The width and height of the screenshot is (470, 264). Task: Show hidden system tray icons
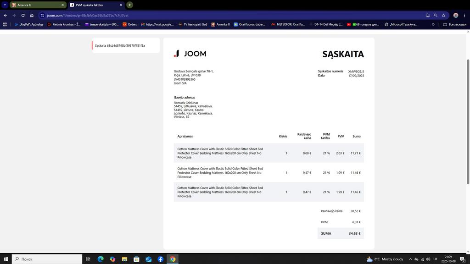pos(410,259)
